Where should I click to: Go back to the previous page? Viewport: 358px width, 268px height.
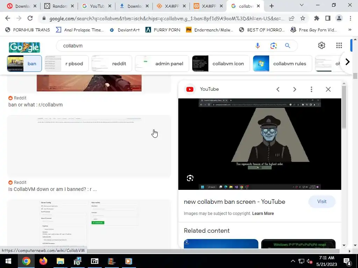coord(8,18)
